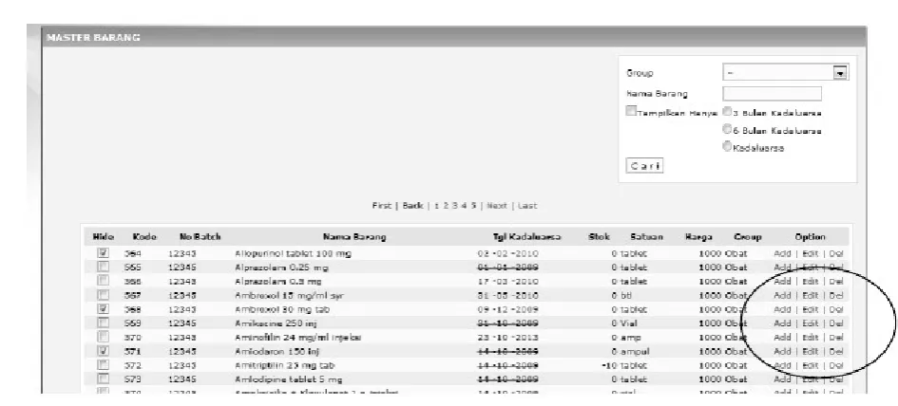The image size is (898, 406).
Task: Select the 6 Bulan Kadaluarsa radio option
Action: pyautogui.click(x=727, y=129)
